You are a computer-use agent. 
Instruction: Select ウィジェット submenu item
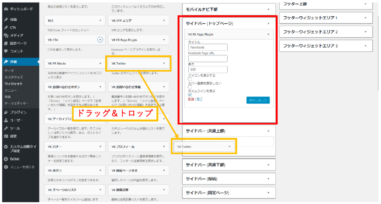pos(14,84)
